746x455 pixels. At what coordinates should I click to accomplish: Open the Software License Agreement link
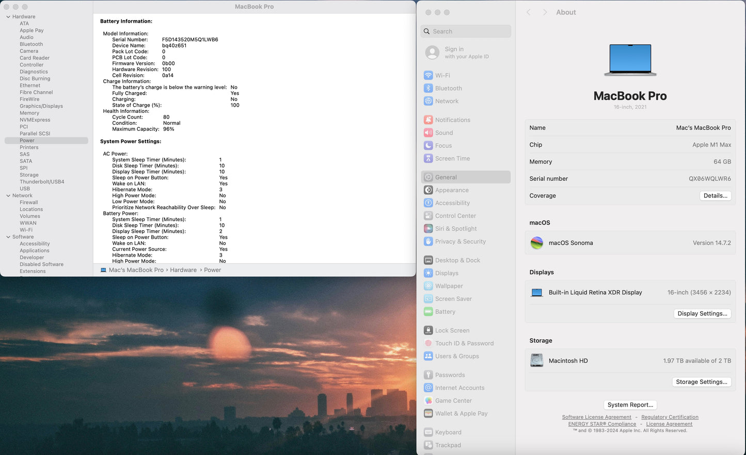point(596,417)
